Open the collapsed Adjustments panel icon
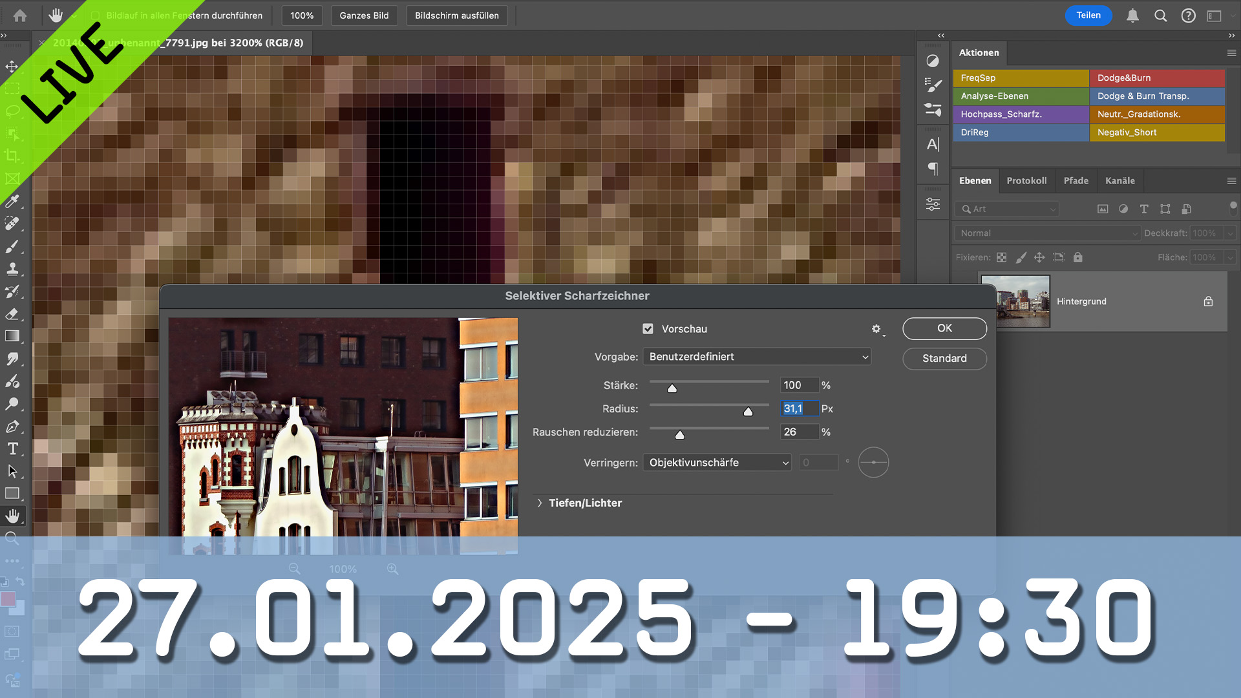1241x698 pixels. 933,61
